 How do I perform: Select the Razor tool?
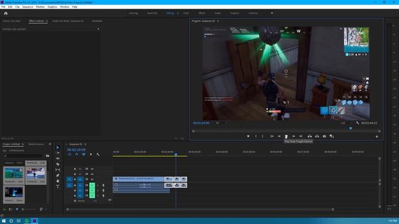(x=57, y=164)
